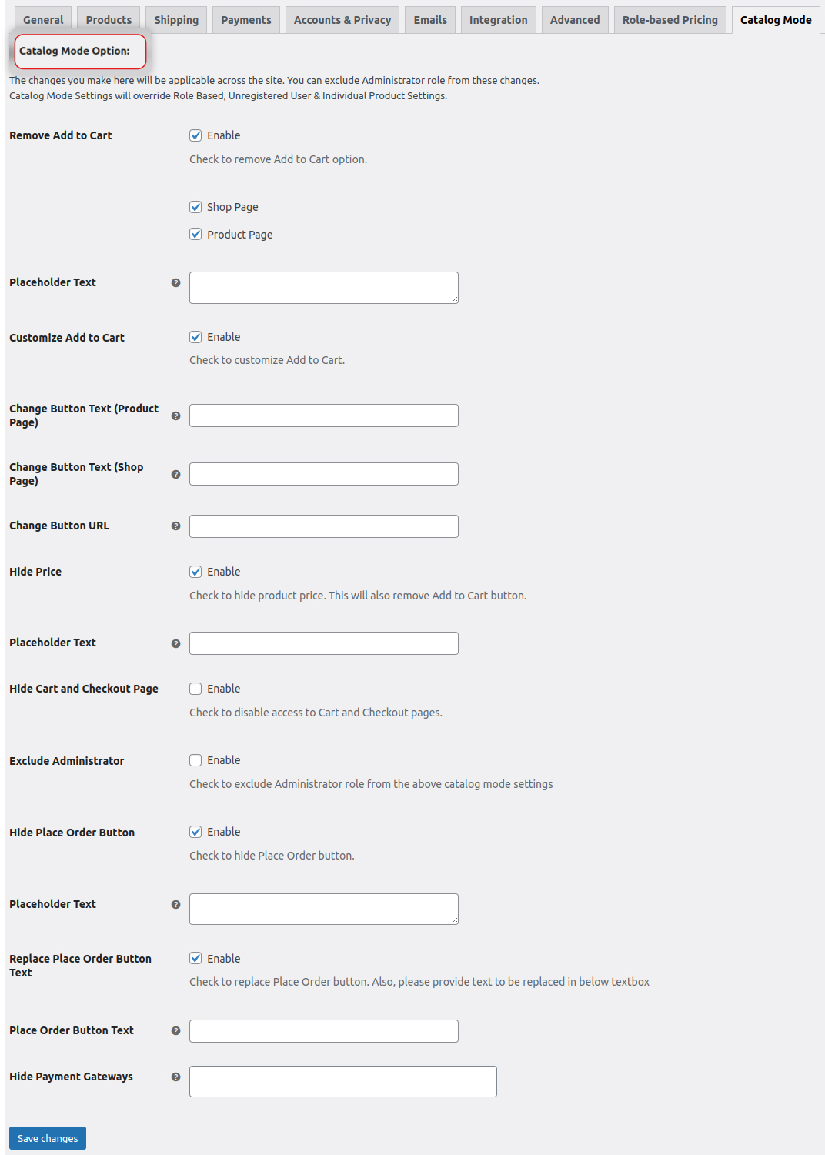Click help icon next to Hide Price placeholder text
Viewport: 825px width, 1155px height.
(x=175, y=643)
